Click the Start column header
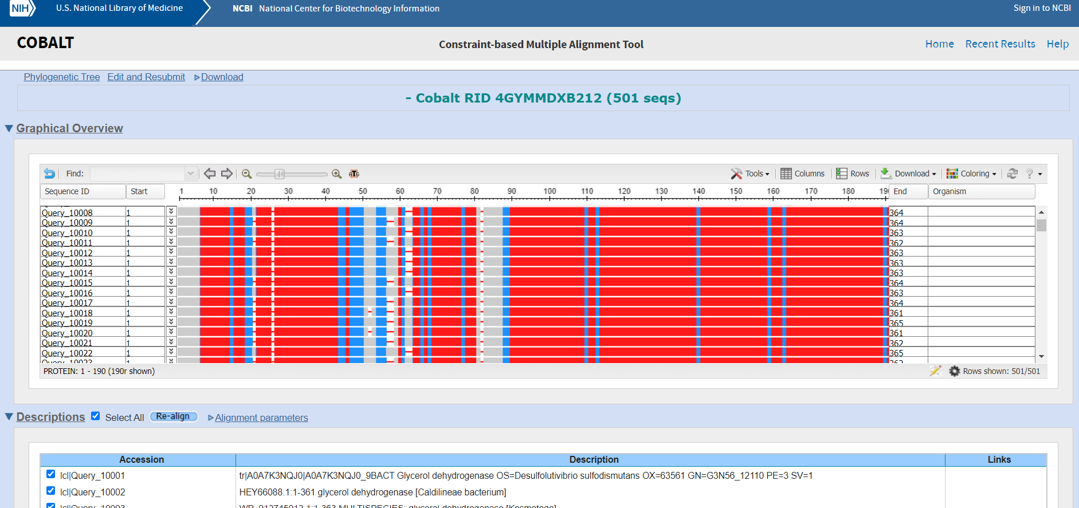 coord(146,191)
